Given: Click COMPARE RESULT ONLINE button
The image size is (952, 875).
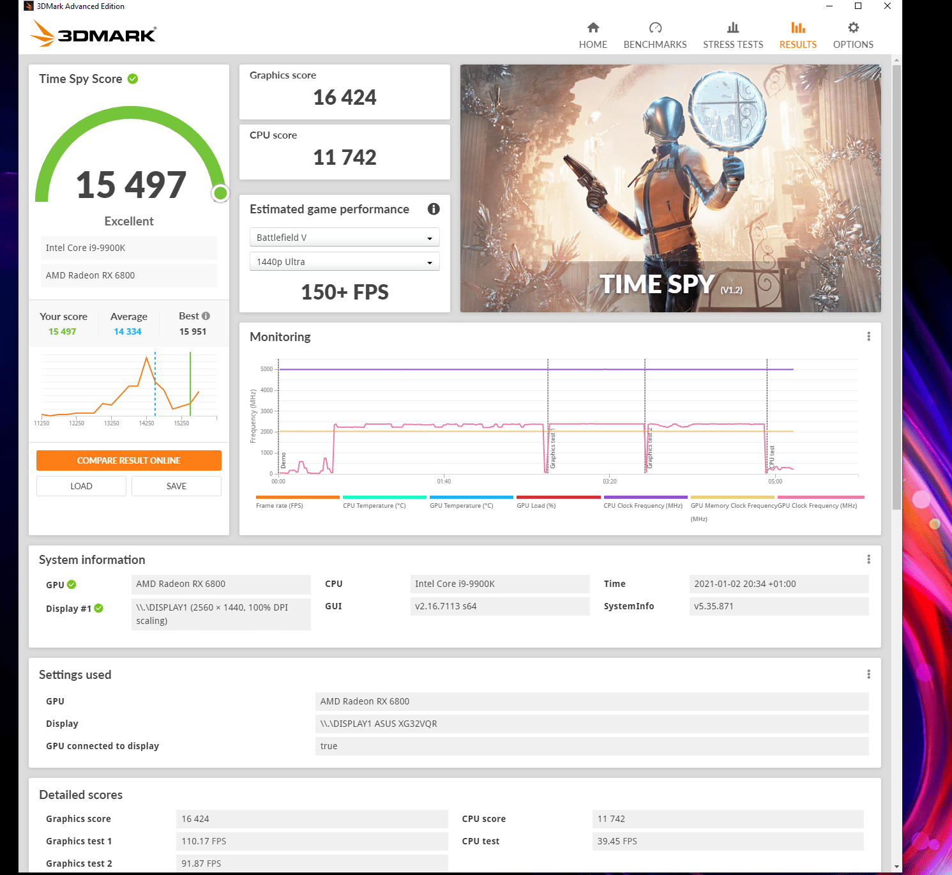Looking at the screenshot, I should tap(128, 460).
